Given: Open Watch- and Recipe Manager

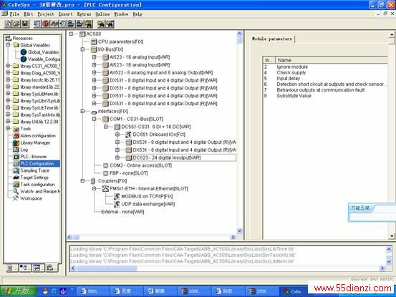Looking at the screenshot, I should (x=40, y=191).
